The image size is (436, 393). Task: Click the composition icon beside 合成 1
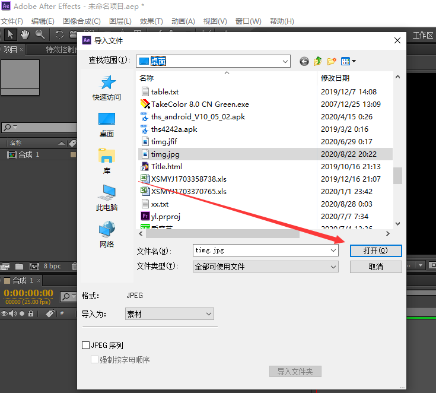tap(11, 154)
